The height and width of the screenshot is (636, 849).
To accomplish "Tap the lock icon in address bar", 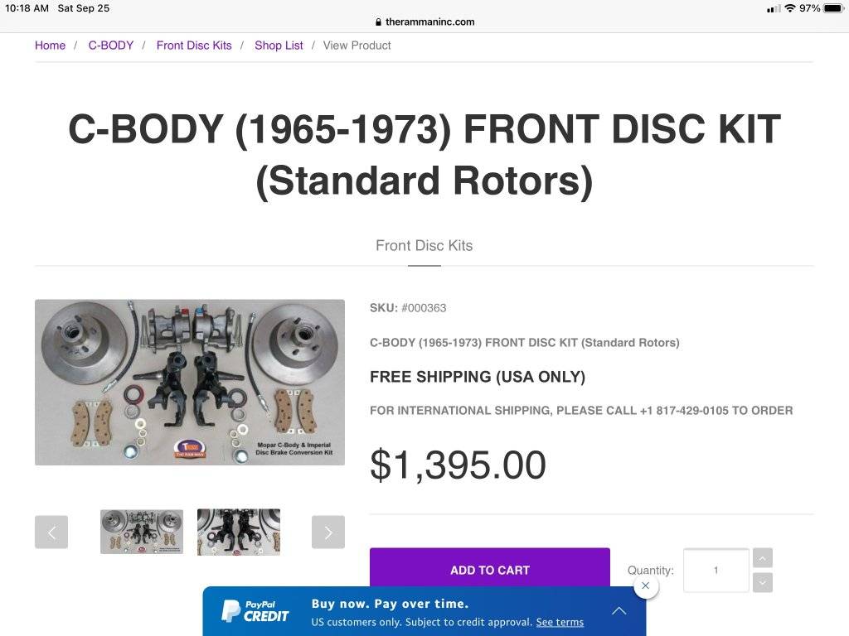I will (x=378, y=22).
